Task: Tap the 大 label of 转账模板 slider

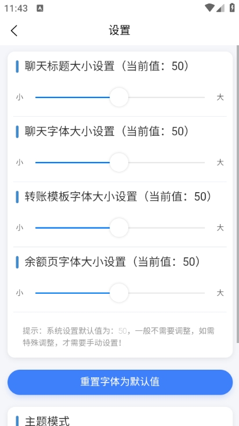Action: tap(220, 228)
